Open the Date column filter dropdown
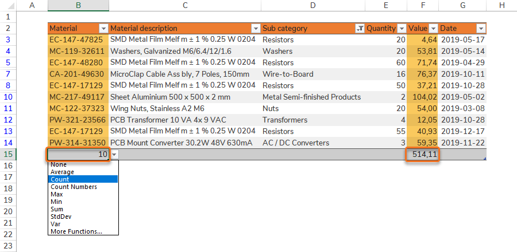The height and width of the screenshot is (252, 517). (x=481, y=29)
